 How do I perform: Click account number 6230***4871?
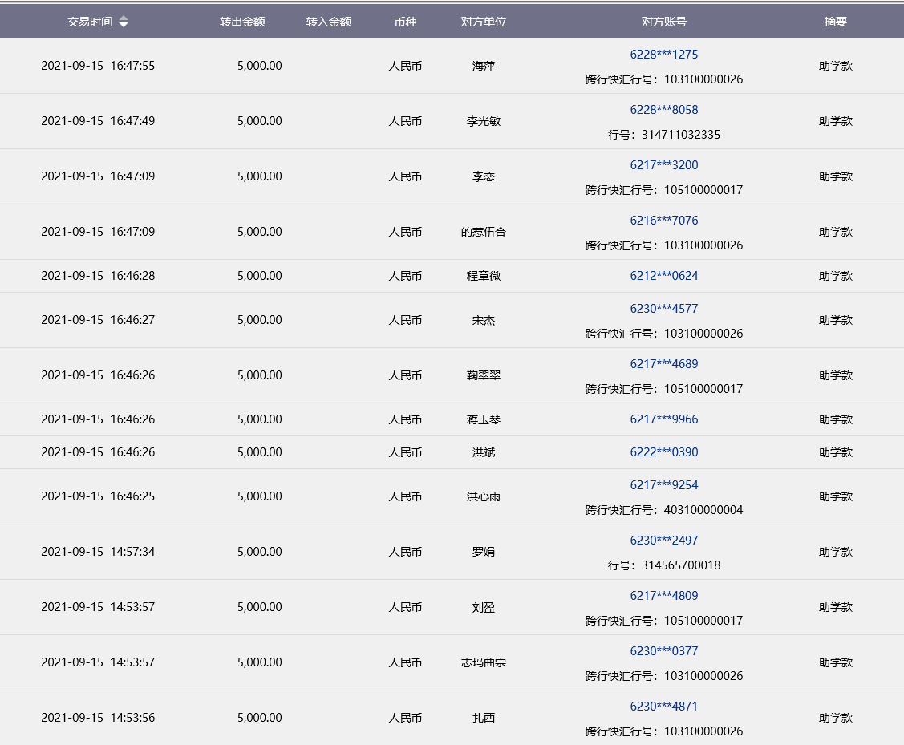coord(663,707)
